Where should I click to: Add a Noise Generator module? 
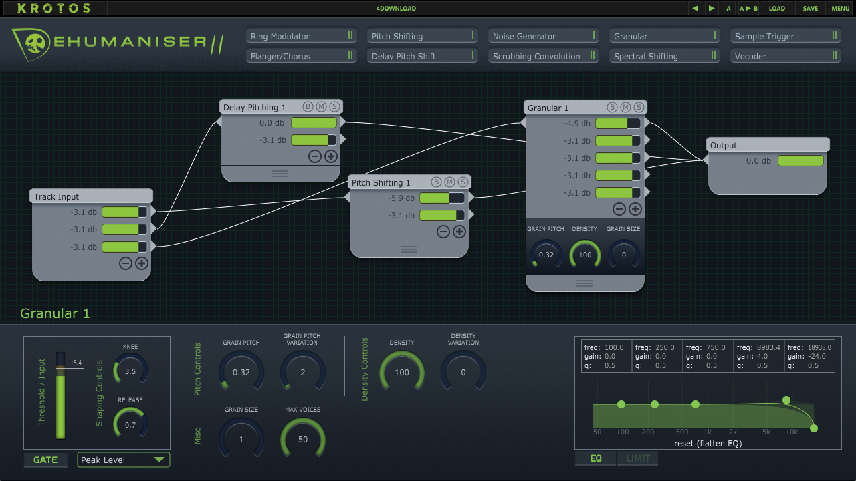544,36
